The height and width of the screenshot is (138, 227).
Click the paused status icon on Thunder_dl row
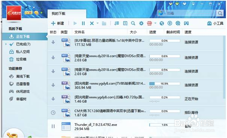(x=53, y=126)
